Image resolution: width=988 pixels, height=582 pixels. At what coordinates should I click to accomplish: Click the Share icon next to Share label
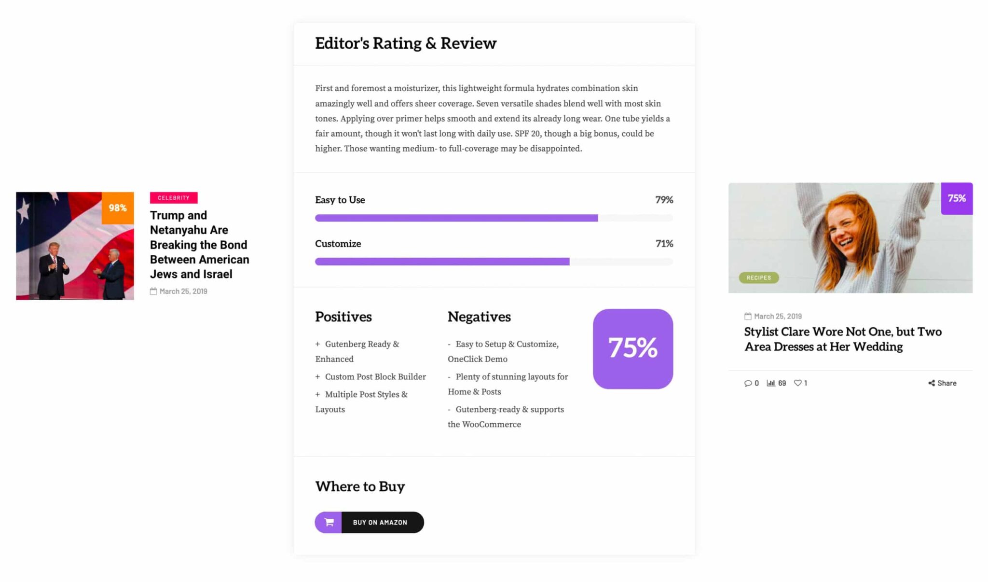tap(931, 383)
